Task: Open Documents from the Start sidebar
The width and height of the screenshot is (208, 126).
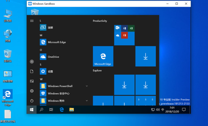Action: coord(32,71)
